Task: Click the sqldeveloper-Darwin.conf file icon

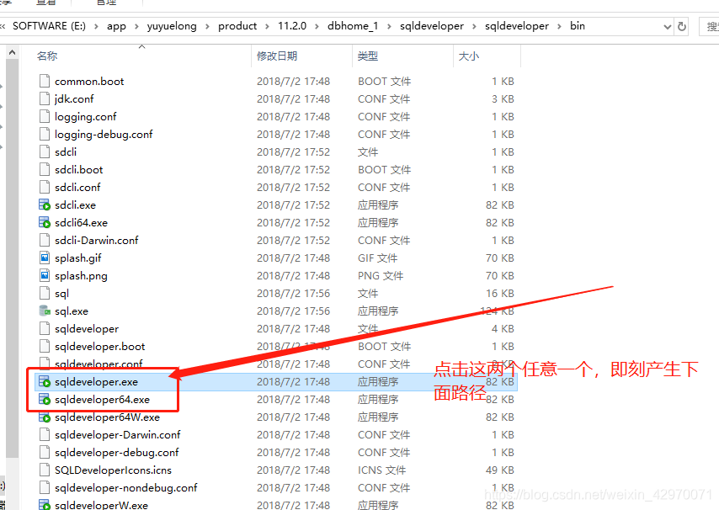Action: coord(45,435)
